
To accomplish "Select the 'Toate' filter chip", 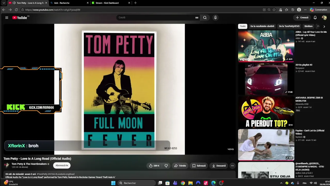I will pyautogui.click(x=243, y=26).
